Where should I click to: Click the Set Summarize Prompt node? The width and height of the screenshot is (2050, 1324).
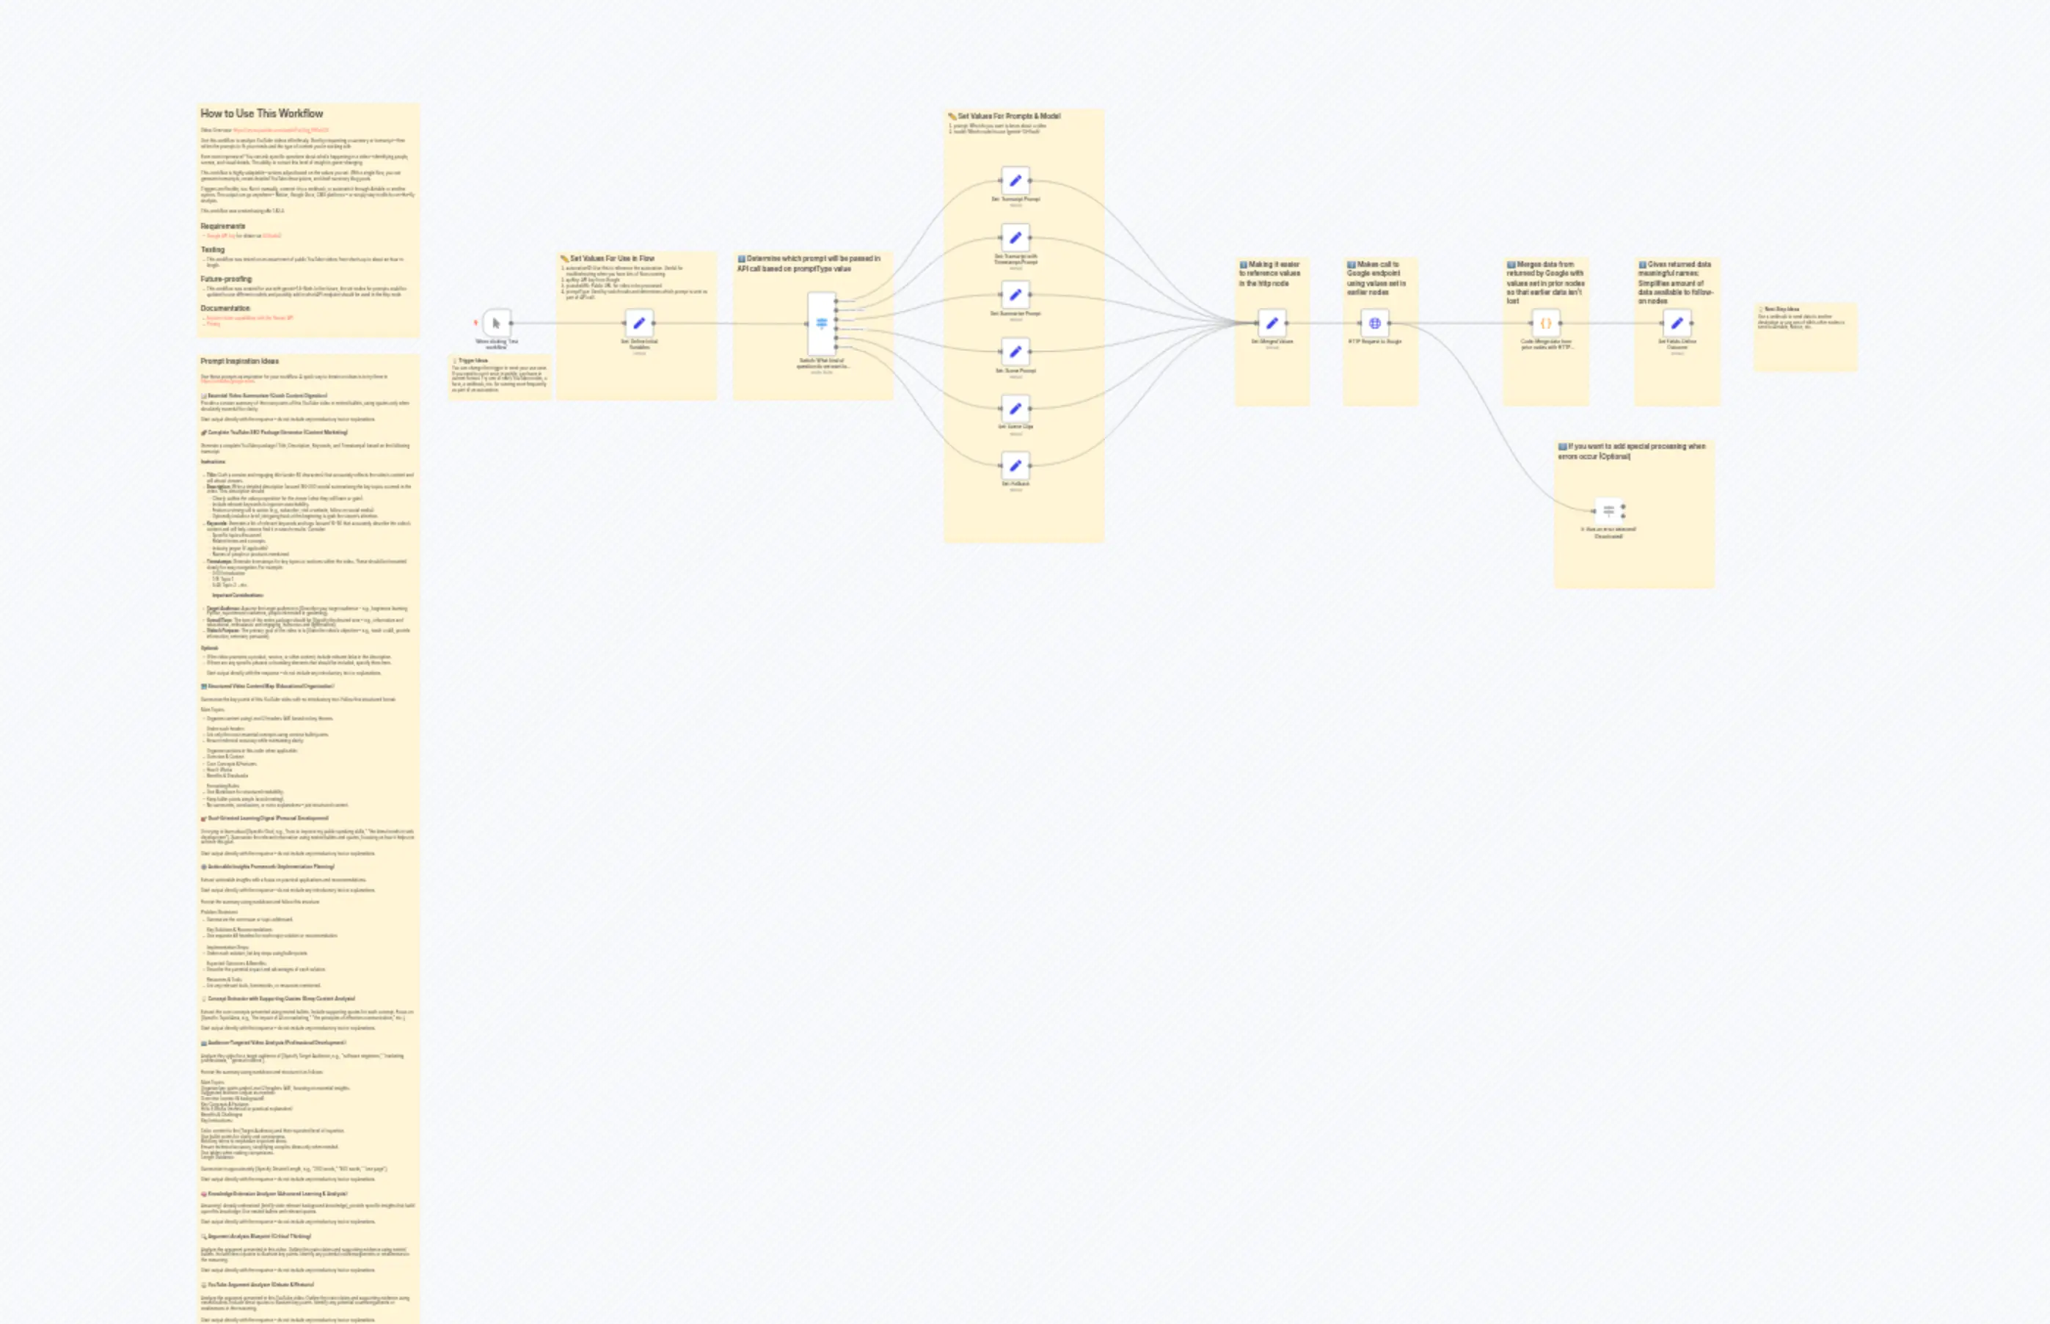click(1015, 295)
